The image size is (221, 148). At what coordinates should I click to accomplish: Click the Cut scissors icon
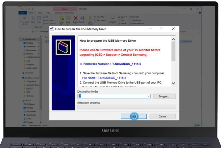click(44, 17)
